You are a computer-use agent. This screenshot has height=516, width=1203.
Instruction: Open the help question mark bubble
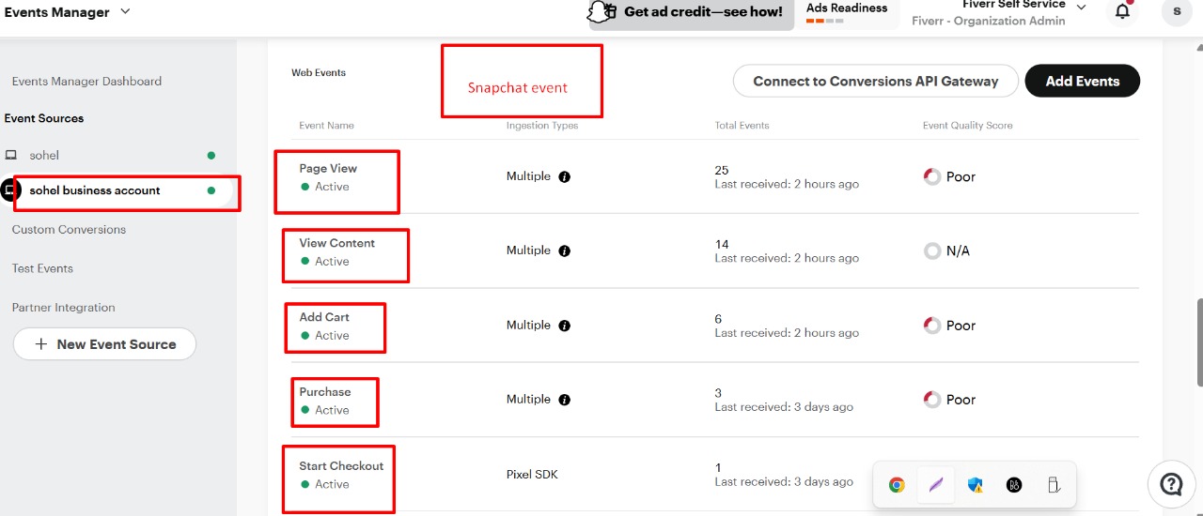tap(1171, 484)
